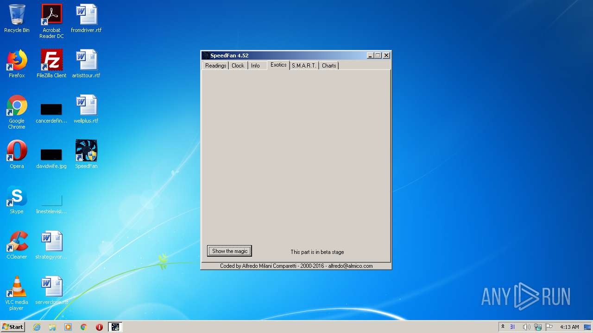
Task: Open the Recycle Bin desktop icon
Action: pyautogui.click(x=17, y=19)
